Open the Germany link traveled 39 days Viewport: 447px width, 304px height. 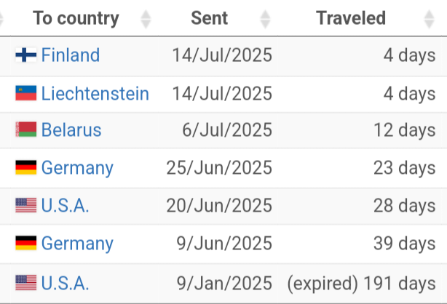(x=77, y=244)
